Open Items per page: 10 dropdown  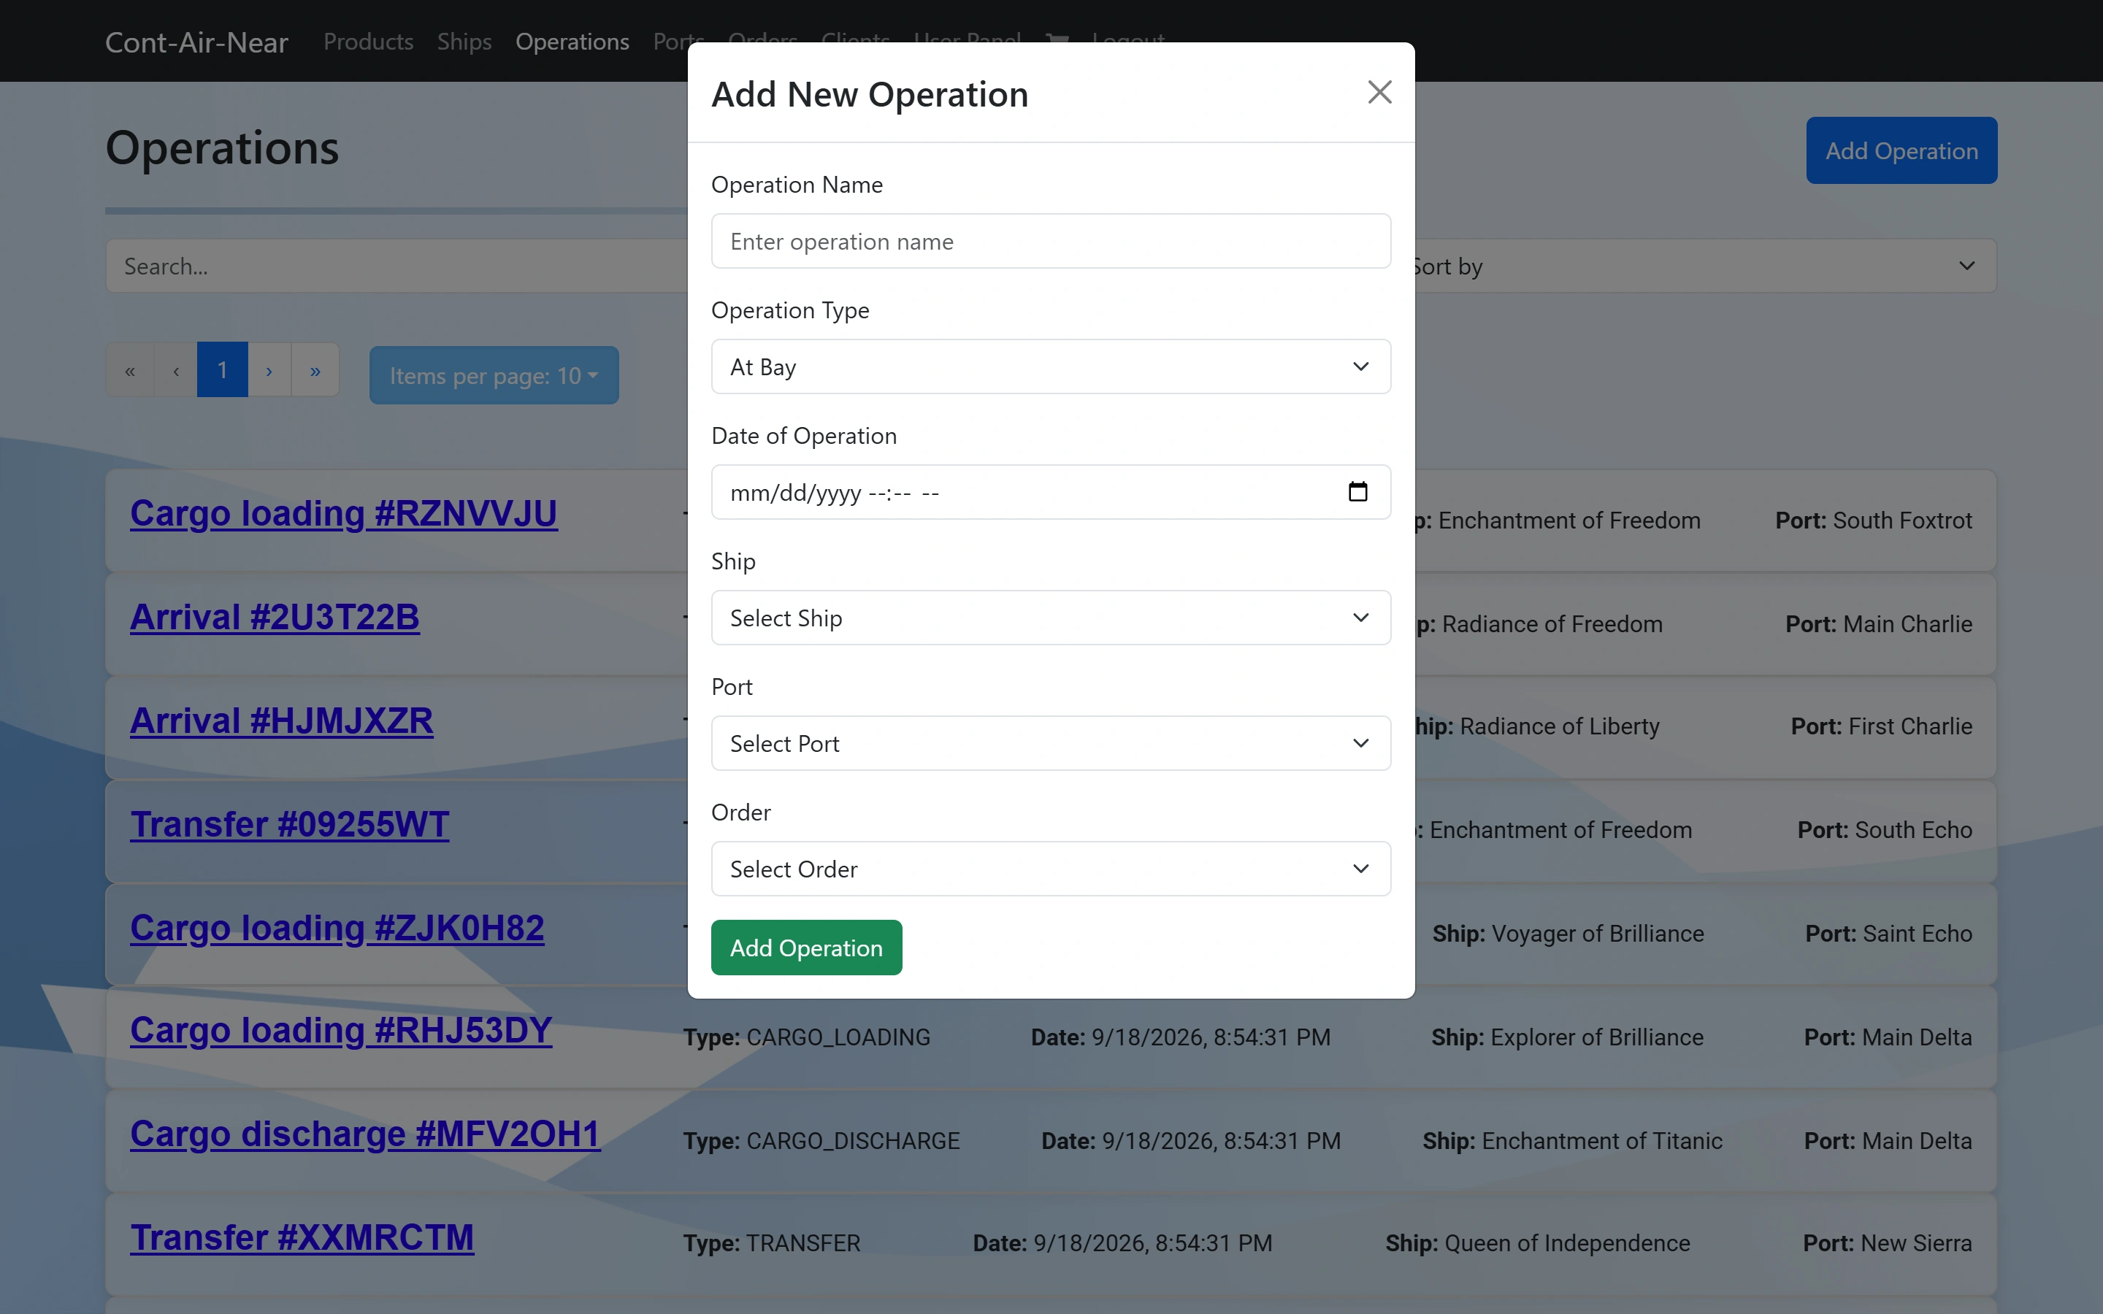coord(494,375)
